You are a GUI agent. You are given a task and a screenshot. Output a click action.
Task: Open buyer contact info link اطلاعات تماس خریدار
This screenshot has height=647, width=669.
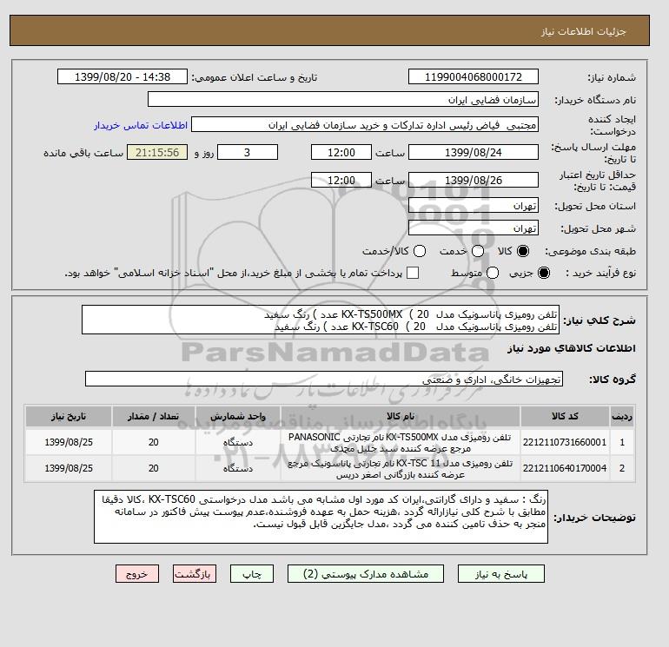tap(141, 125)
